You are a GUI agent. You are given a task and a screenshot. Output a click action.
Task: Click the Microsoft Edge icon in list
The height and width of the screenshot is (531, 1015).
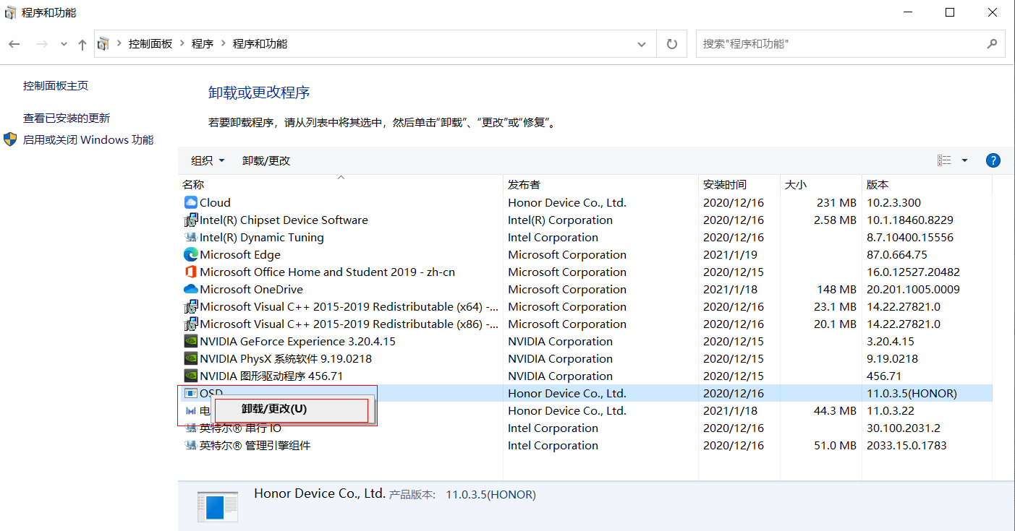[x=190, y=255]
